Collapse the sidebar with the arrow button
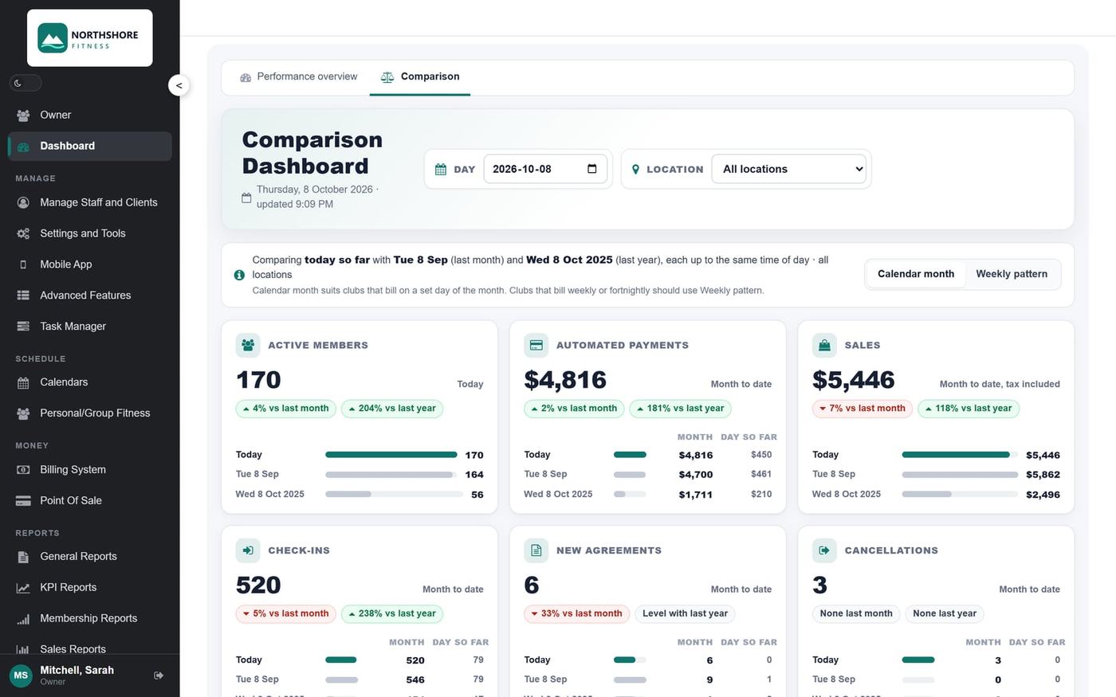1116x697 pixels. coord(179,85)
